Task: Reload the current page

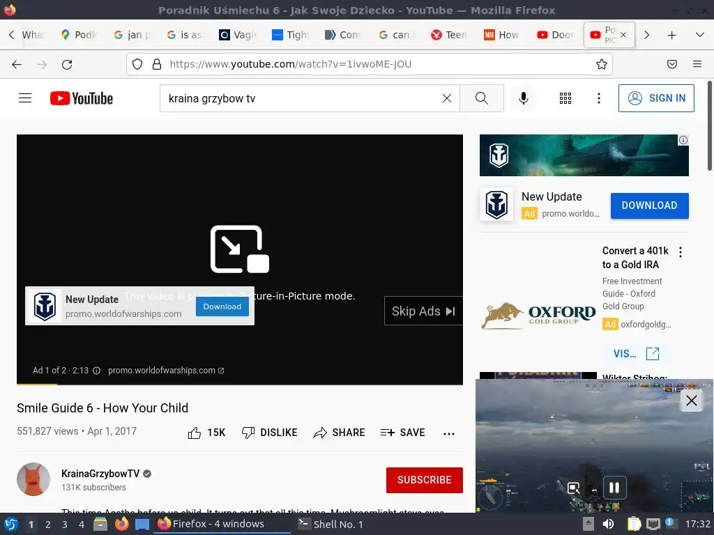Action: click(67, 65)
